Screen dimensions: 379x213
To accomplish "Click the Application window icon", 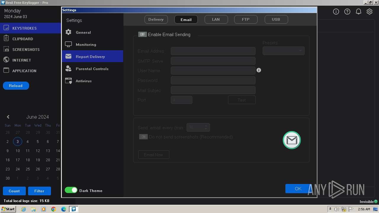I will [x=6, y=70].
